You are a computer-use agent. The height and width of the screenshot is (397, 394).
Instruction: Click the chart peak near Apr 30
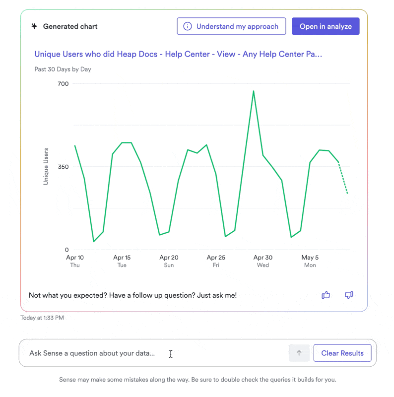[x=254, y=92]
